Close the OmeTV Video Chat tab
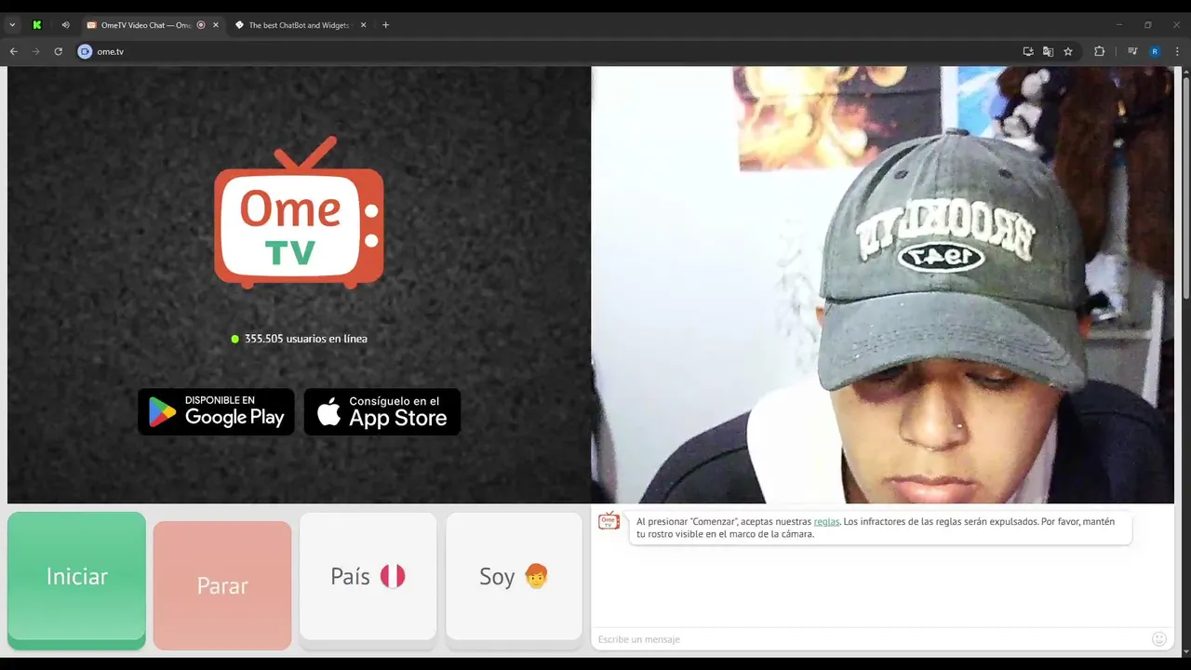Screen dimensions: 1191x670 tap(216, 25)
